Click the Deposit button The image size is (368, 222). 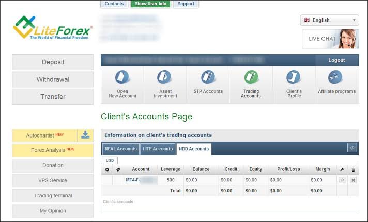[53, 62]
